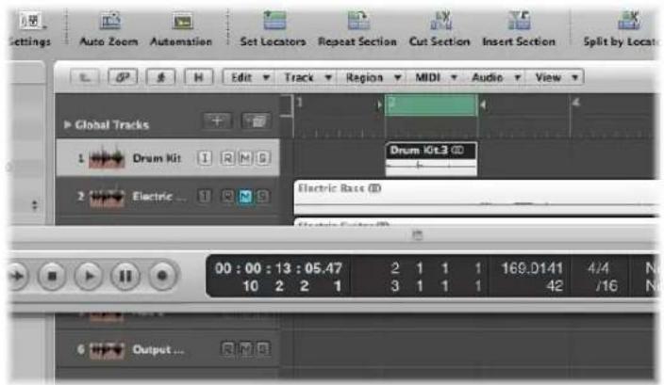Click the transport Stop button
This screenshot has width=664, height=385.
[52, 276]
